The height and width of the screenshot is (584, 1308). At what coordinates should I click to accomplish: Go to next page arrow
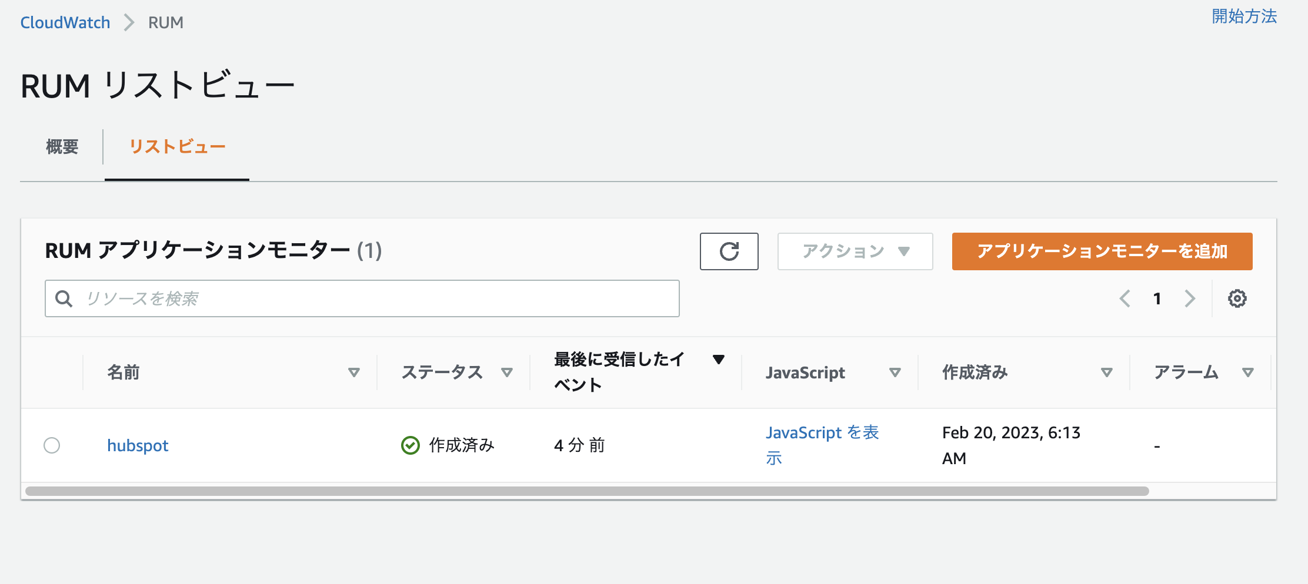pyautogui.click(x=1190, y=298)
